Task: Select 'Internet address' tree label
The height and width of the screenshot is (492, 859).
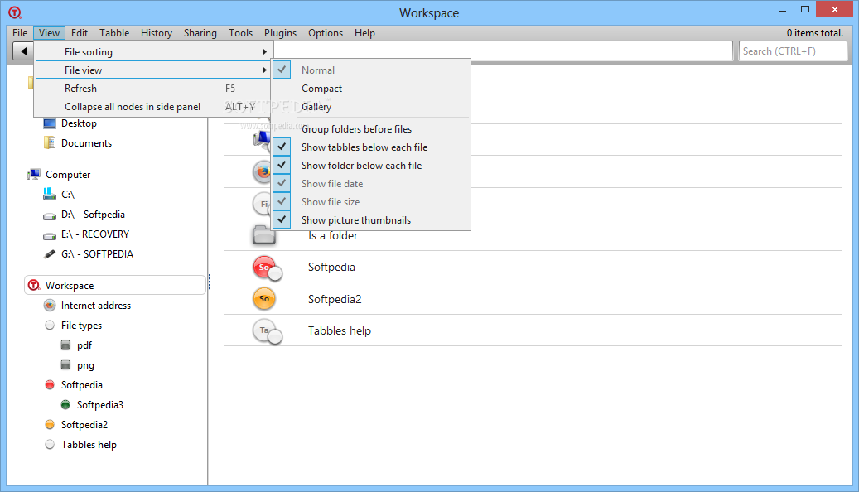Action: pos(96,305)
